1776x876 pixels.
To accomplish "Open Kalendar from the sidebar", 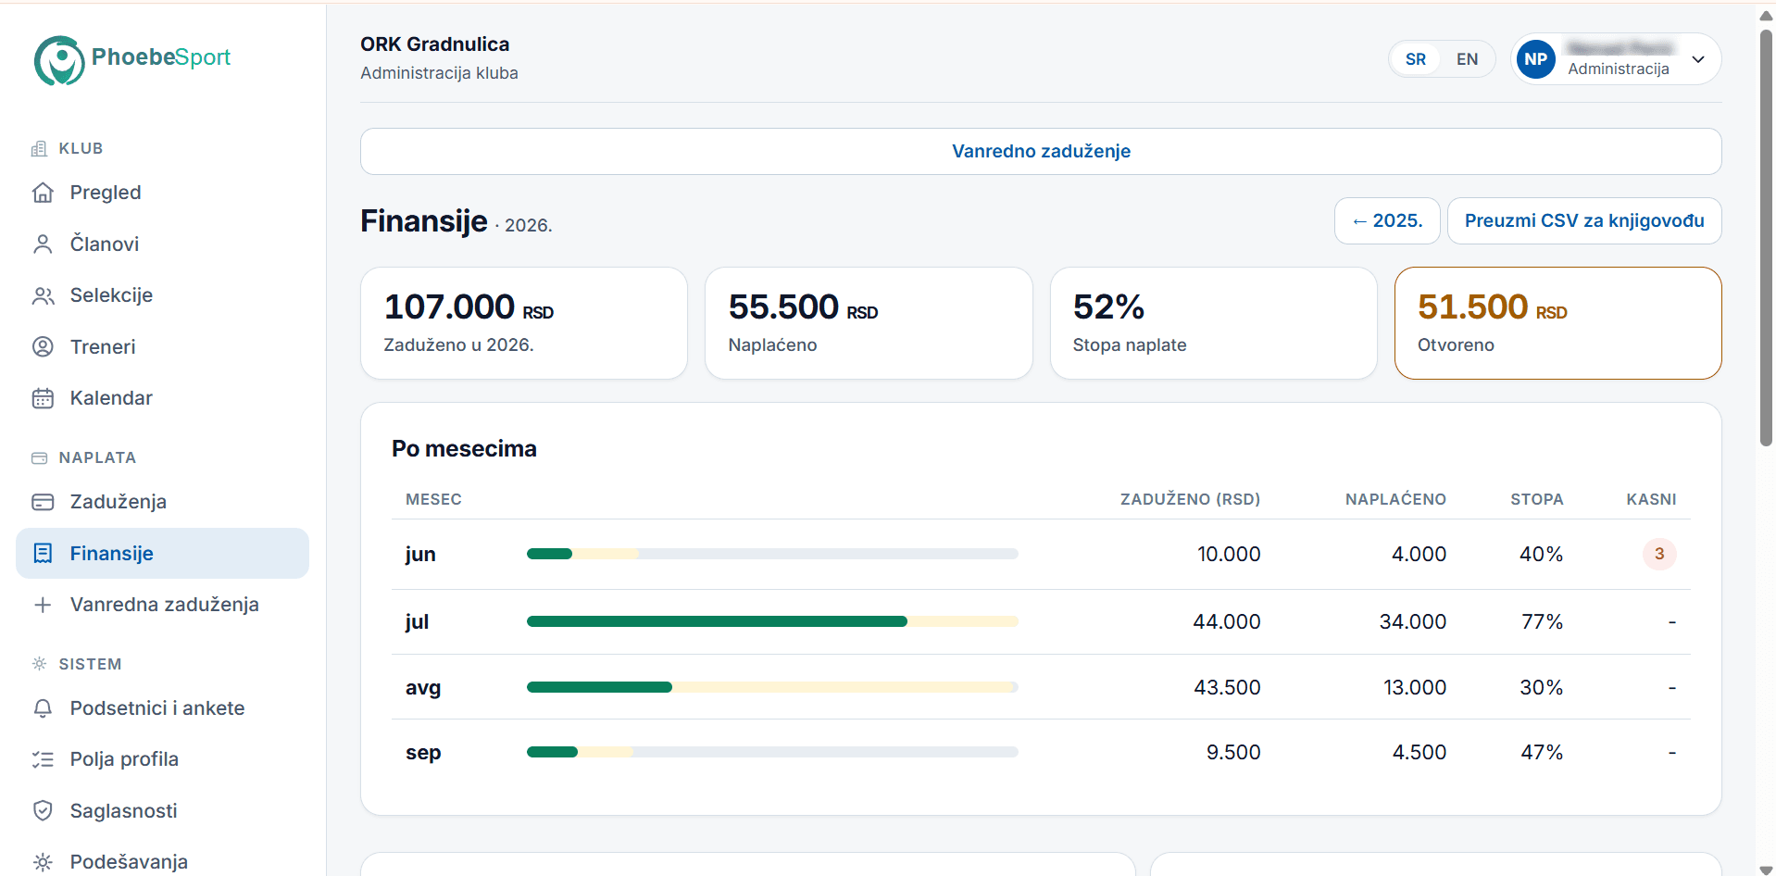I will [x=162, y=398].
